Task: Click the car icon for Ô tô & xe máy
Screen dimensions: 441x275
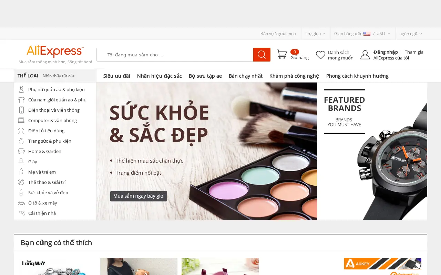Action: click(21, 203)
